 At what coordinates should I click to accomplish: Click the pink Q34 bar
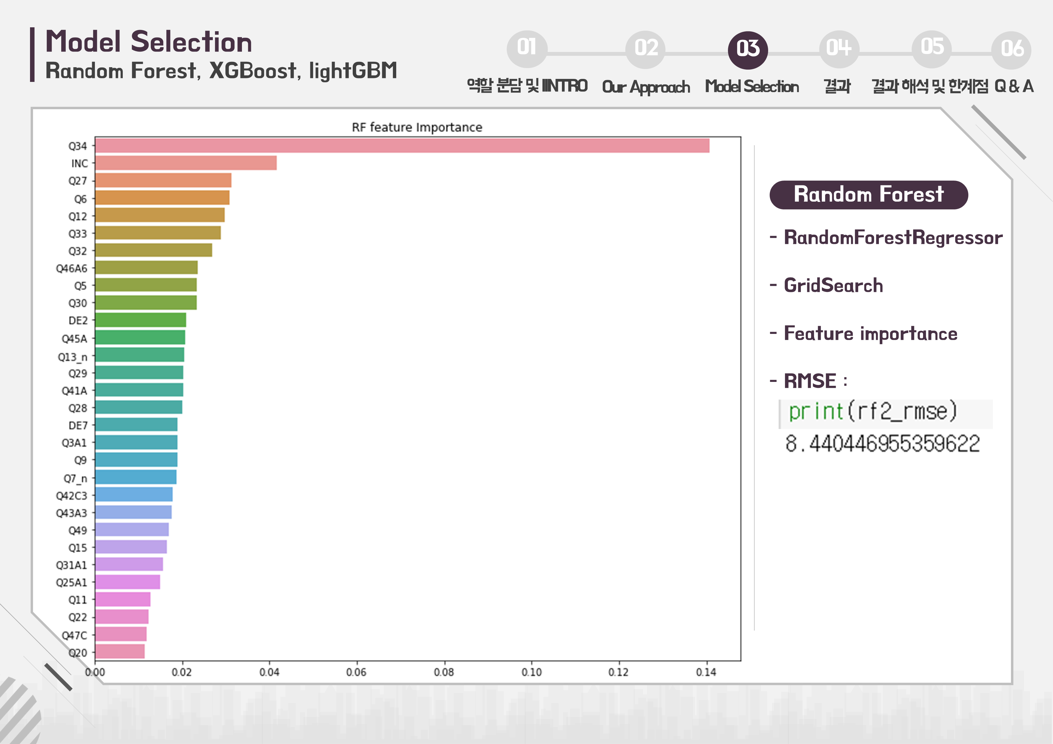coord(402,146)
